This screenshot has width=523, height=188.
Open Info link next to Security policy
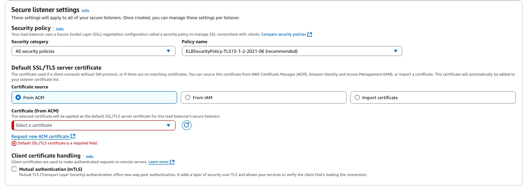[x=60, y=29]
